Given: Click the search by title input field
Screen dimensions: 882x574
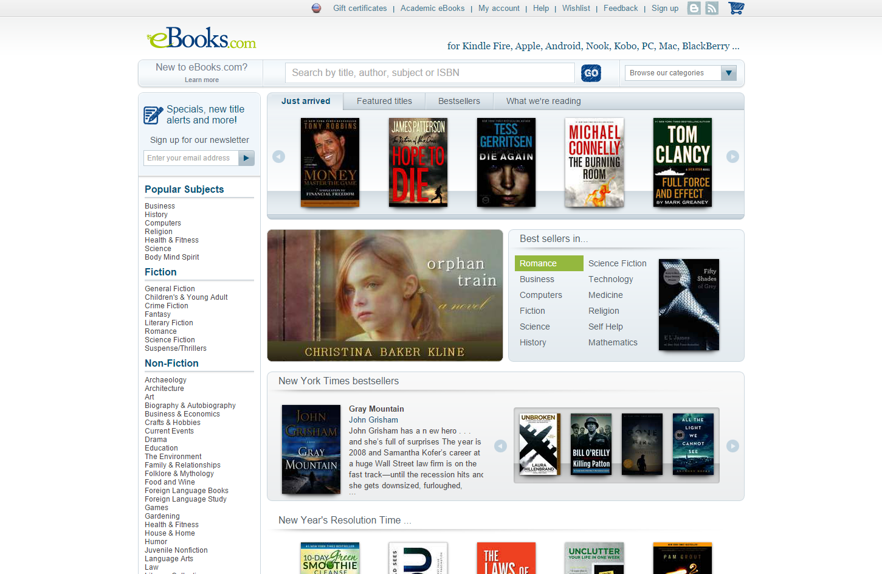Looking at the screenshot, I should point(430,72).
